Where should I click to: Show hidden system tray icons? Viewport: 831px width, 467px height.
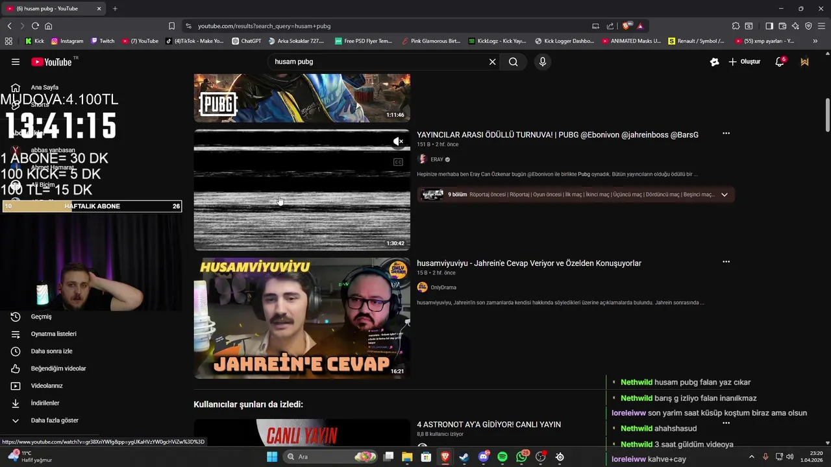pyautogui.click(x=752, y=457)
